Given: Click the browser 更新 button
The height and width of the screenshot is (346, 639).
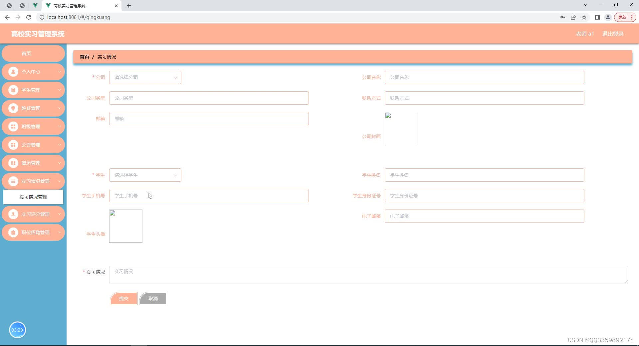Looking at the screenshot, I should (x=625, y=17).
